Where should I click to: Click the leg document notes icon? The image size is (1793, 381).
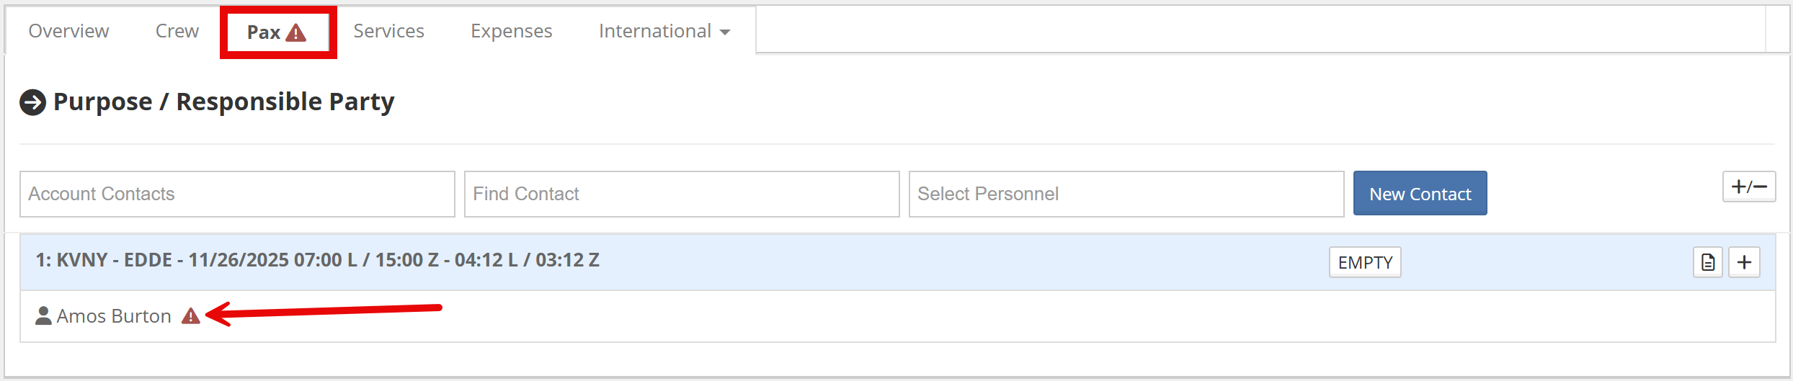(x=1707, y=262)
